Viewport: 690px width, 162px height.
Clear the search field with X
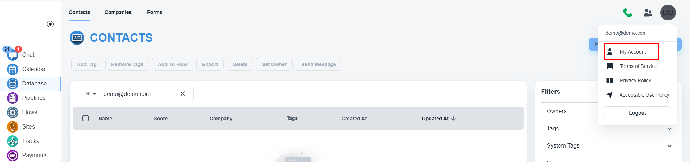click(183, 94)
